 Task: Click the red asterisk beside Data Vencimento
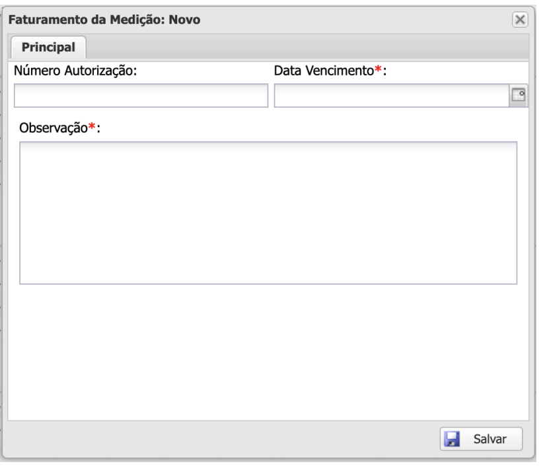(x=378, y=70)
